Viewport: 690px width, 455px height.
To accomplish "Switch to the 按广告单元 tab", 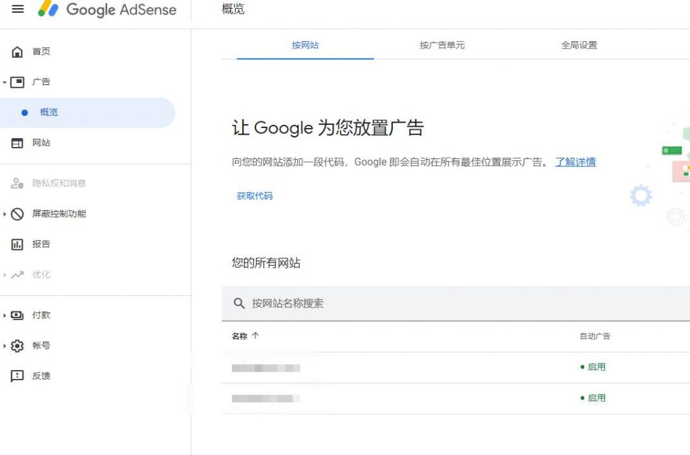I will click(x=442, y=45).
